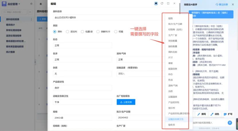Click the home icon above the 原料验收 table
238x131 pixels.
[x=41, y=4]
